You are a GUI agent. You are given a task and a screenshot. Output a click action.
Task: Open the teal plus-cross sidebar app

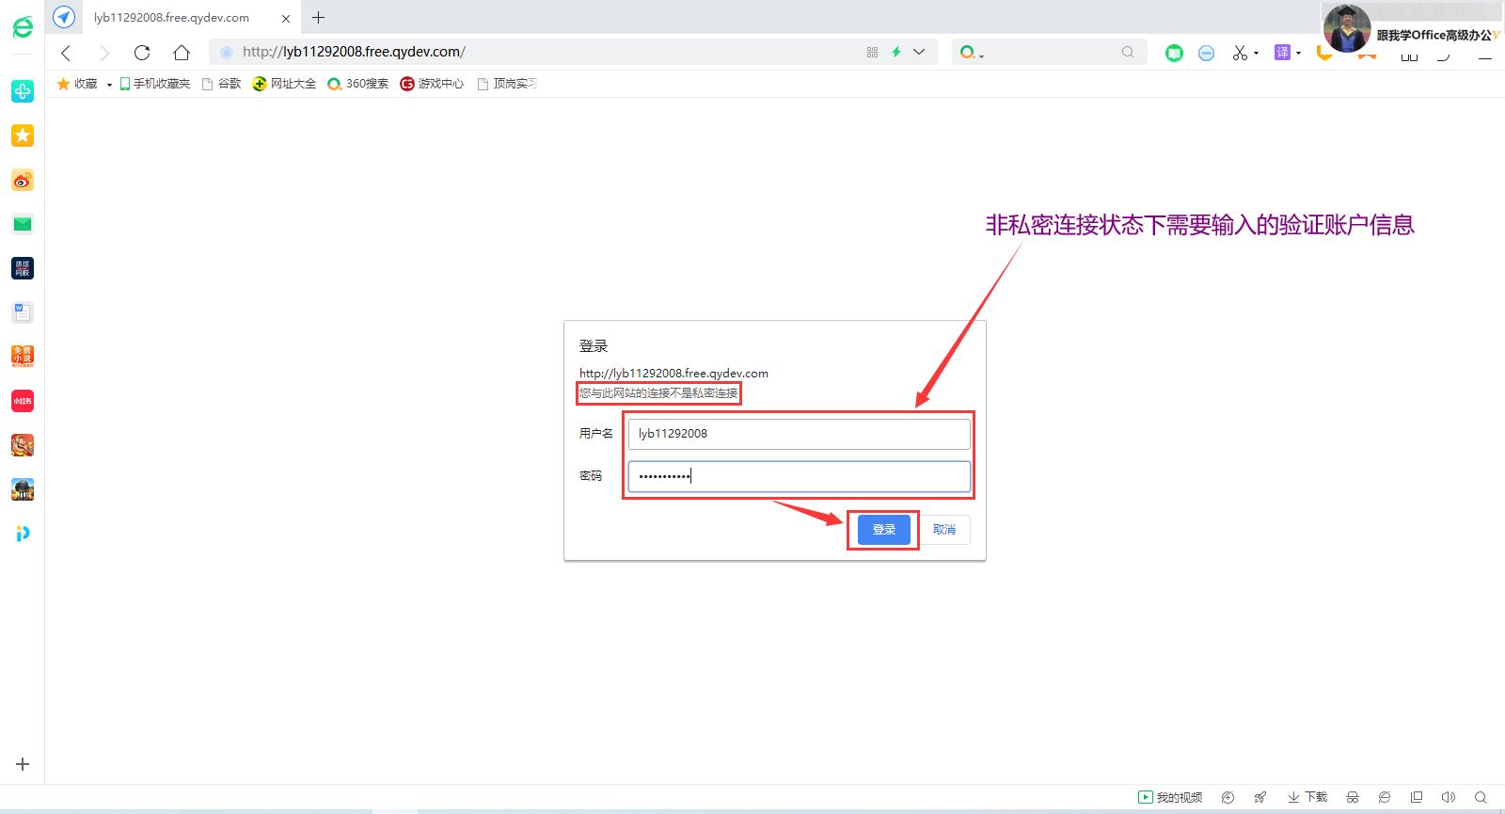pos(23,91)
